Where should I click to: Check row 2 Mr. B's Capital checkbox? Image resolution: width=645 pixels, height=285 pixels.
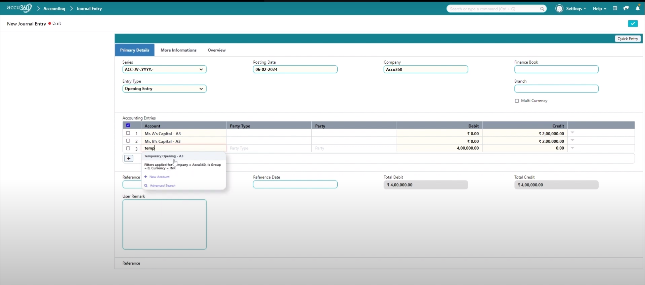point(128,141)
